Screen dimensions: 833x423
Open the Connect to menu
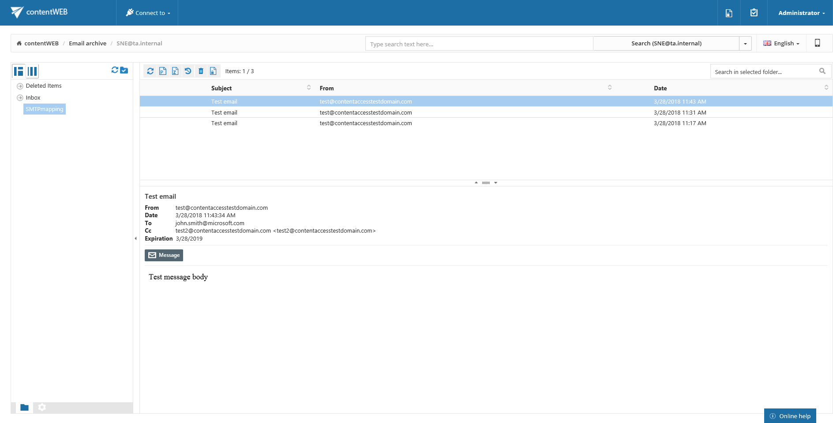(148, 13)
